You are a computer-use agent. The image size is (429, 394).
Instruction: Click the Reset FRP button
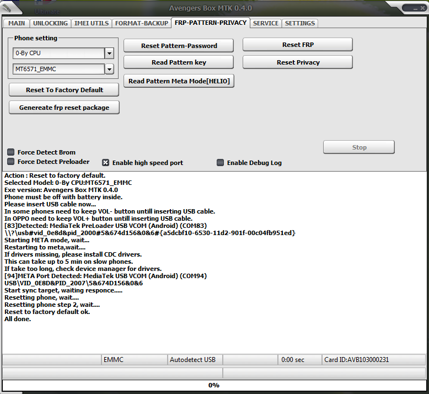tap(298, 45)
